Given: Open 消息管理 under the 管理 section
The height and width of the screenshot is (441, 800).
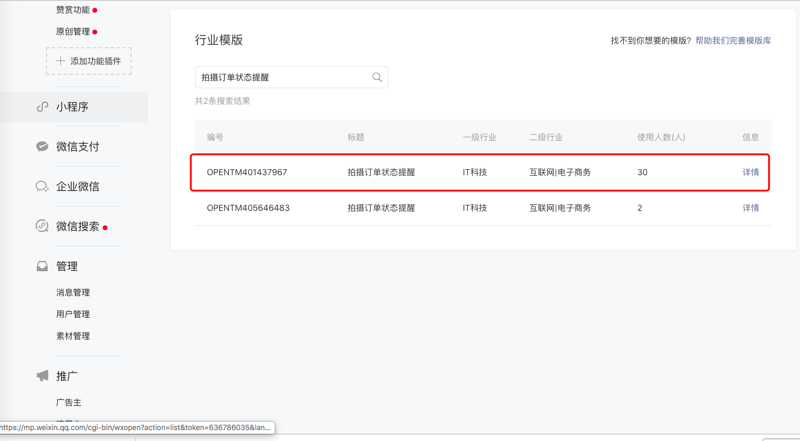Looking at the screenshot, I should (x=73, y=292).
